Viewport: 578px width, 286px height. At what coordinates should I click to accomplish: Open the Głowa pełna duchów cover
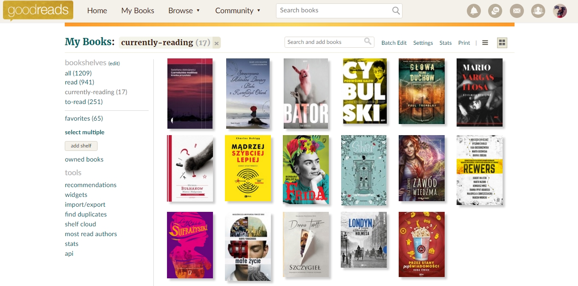[422, 91]
